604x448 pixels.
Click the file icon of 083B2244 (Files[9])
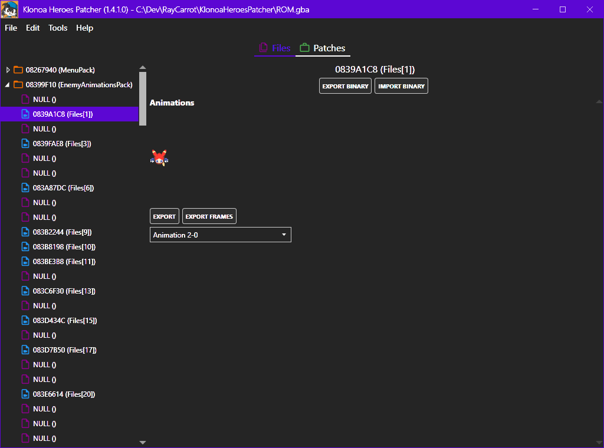25,232
